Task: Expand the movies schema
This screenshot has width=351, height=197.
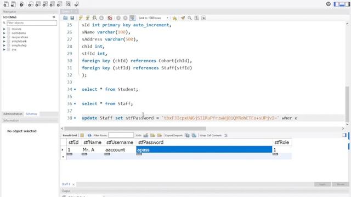Action: (x=4, y=29)
